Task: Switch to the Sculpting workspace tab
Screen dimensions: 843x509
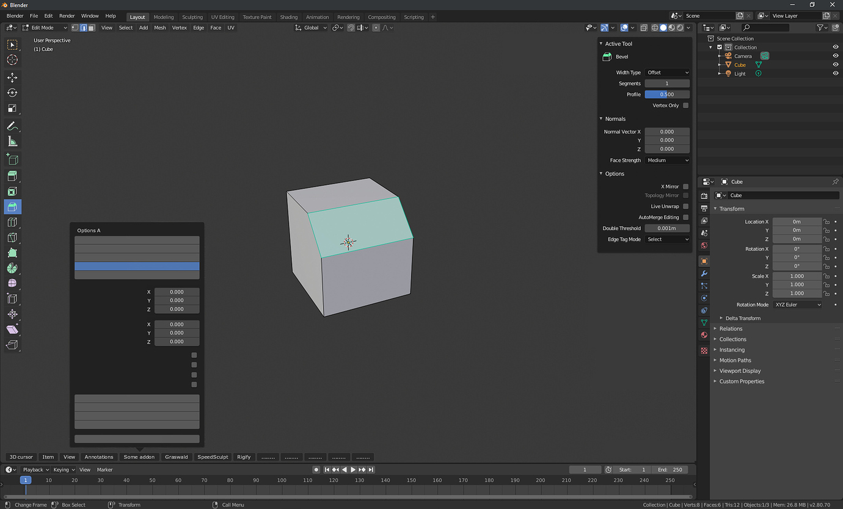Action: click(192, 17)
